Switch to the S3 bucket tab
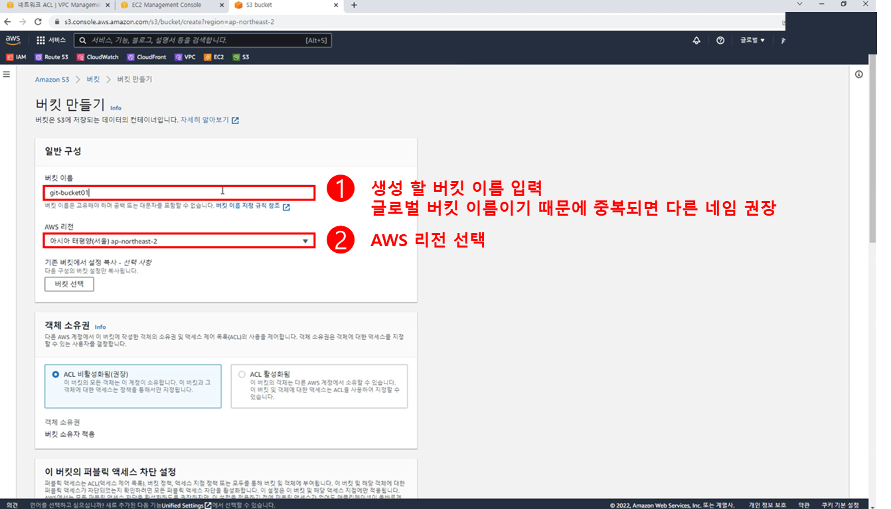This screenshot has width=891, height=509. click(x=286, y=5)
